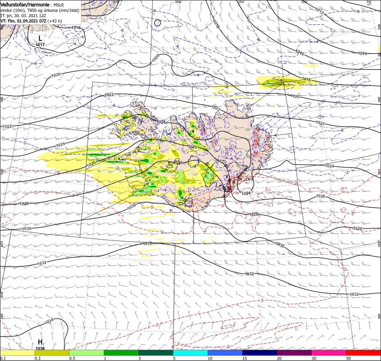Click the 0.5 legend scale value

click(x=72, y=358)
